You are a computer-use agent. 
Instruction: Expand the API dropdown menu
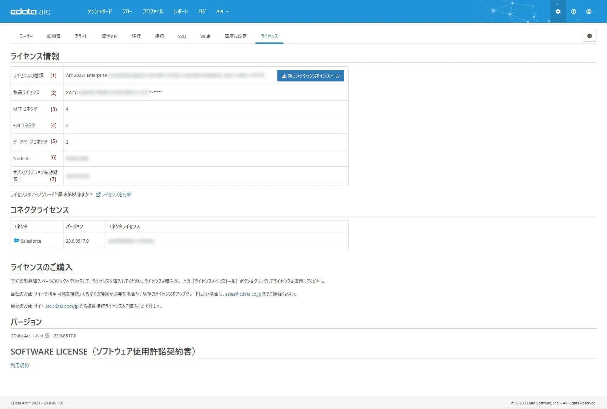(222, 12)
